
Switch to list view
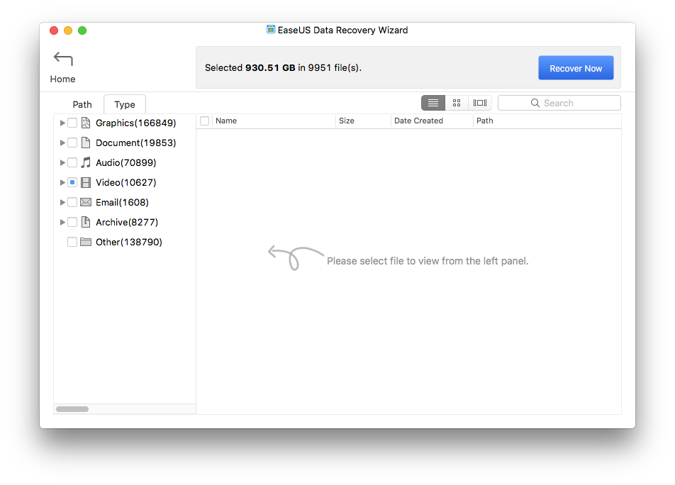click(433, 103)
